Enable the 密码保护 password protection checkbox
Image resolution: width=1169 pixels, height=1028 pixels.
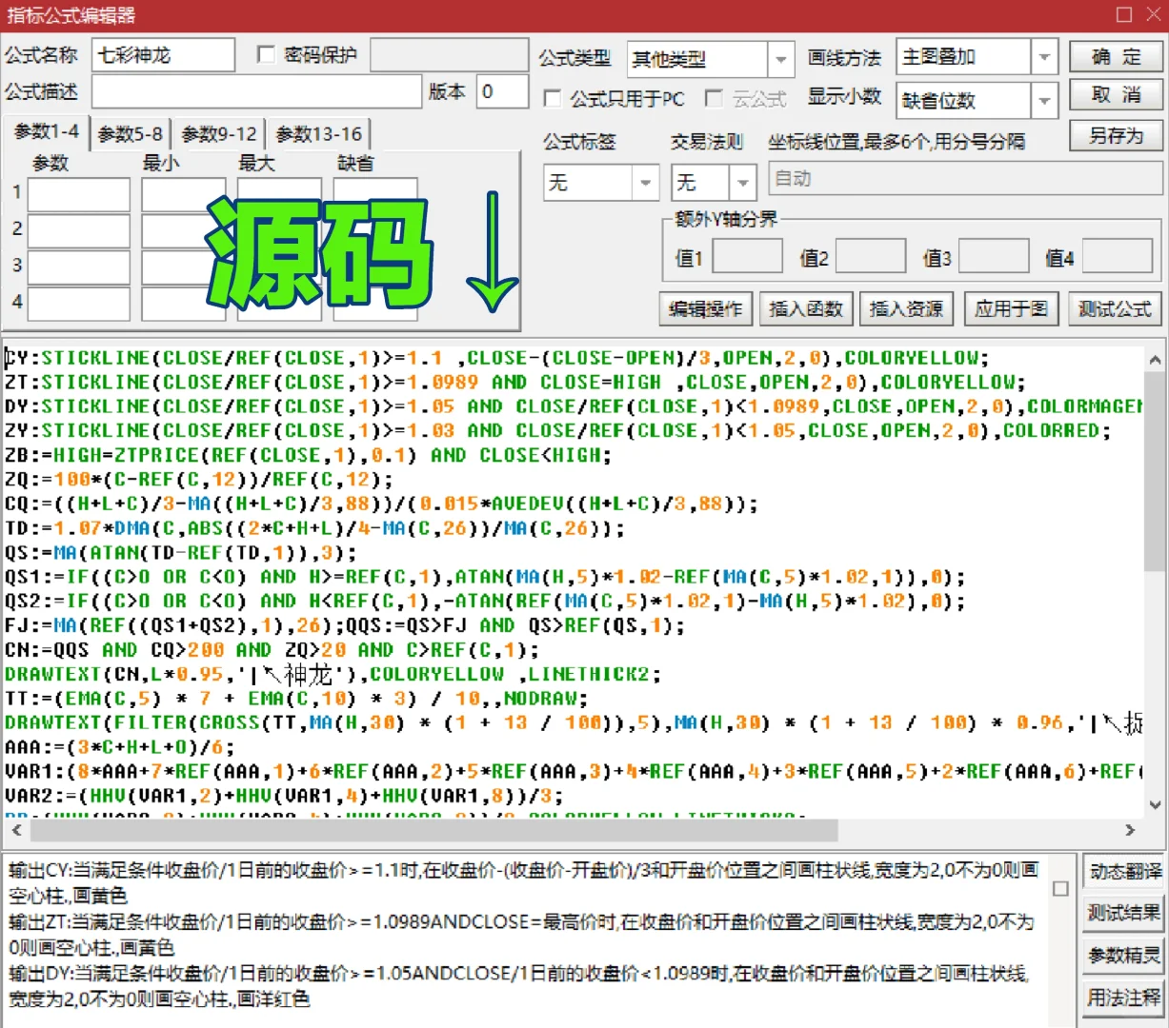[x=266, y=54]
